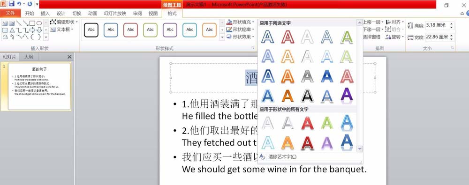469x185 pixels.
Task: Select the right arrow block shape
Action: point(32,30)
